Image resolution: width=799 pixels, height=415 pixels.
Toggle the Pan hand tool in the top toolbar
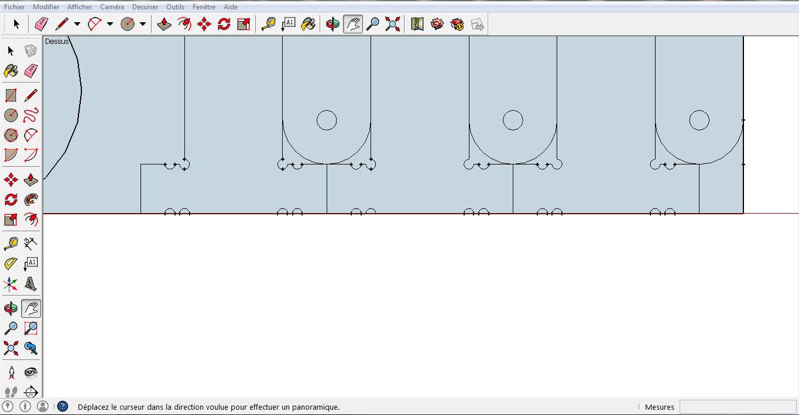tap(353, 24)
